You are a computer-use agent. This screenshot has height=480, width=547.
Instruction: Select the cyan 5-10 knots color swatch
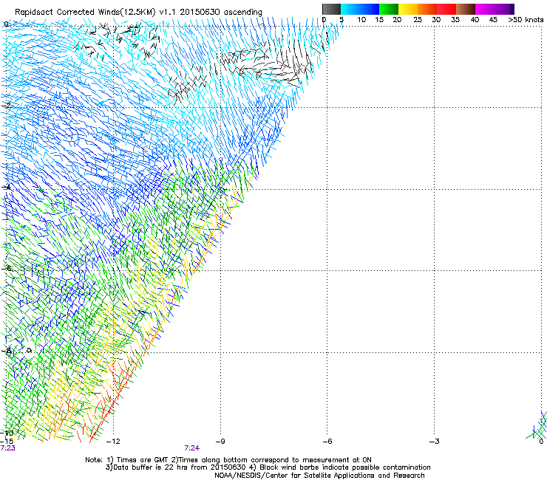[x=350, y=9]
